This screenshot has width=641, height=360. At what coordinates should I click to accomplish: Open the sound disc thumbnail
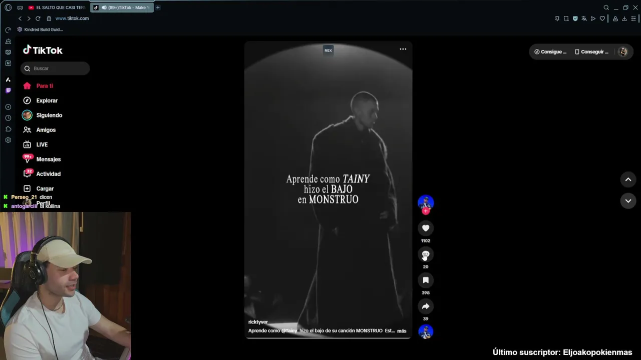pyautogui.click(x=426, y=331)
